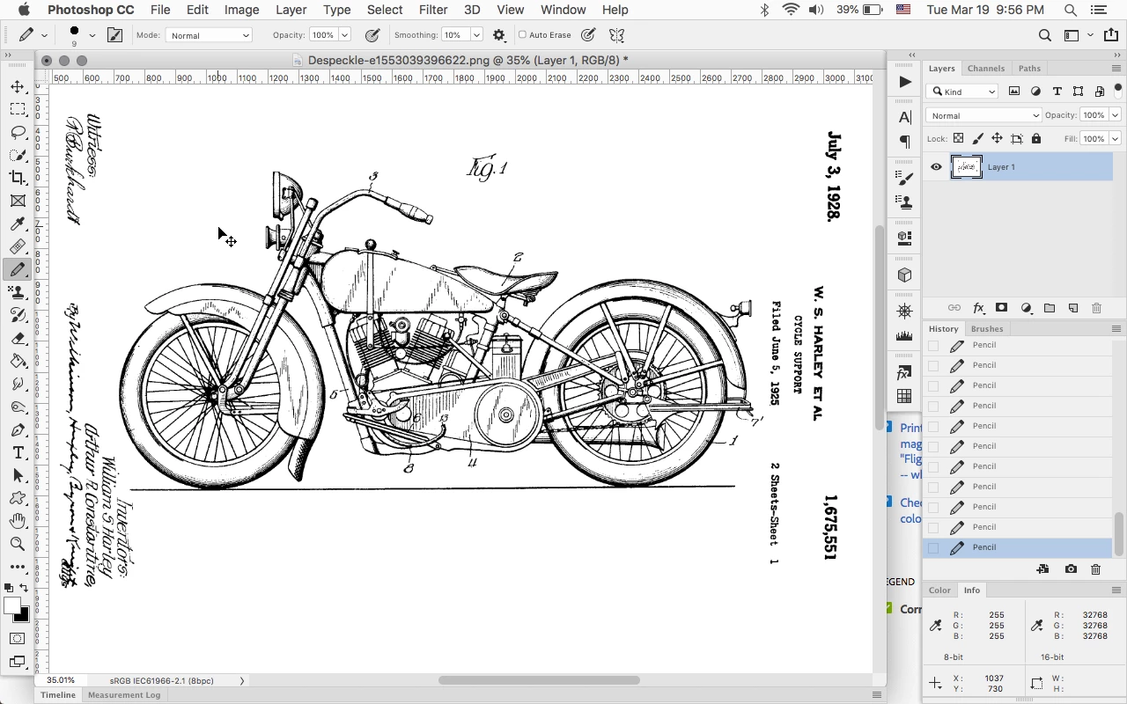The width and height of the screenshot is (1127, 704).
Task: Open the layer Opacity dropdown arrow
Action: tap(1115, 115)
